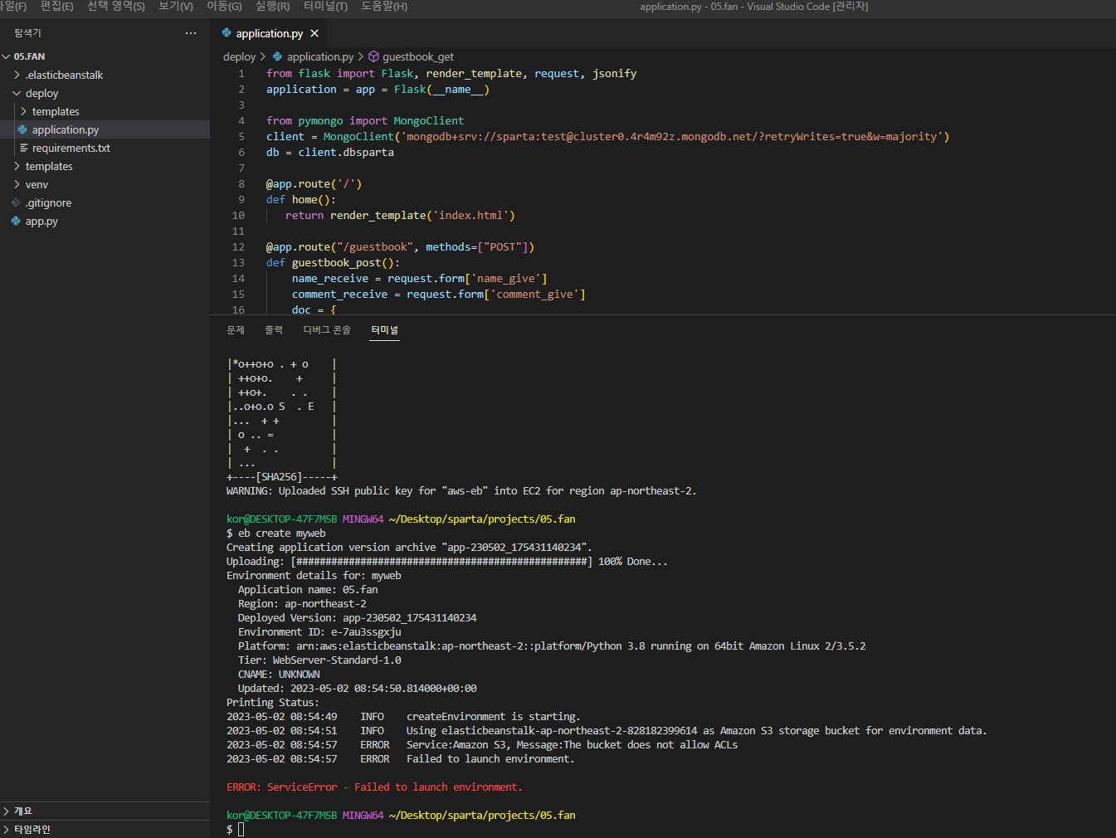
Task: Select the application.py editor tab
Action: 270,33
